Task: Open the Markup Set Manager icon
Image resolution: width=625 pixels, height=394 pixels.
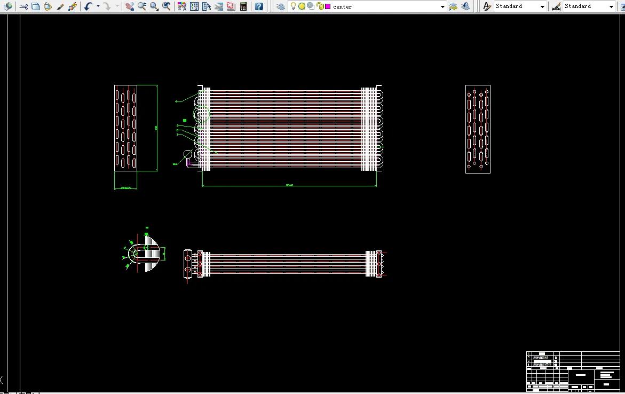Action: (231, 6)
